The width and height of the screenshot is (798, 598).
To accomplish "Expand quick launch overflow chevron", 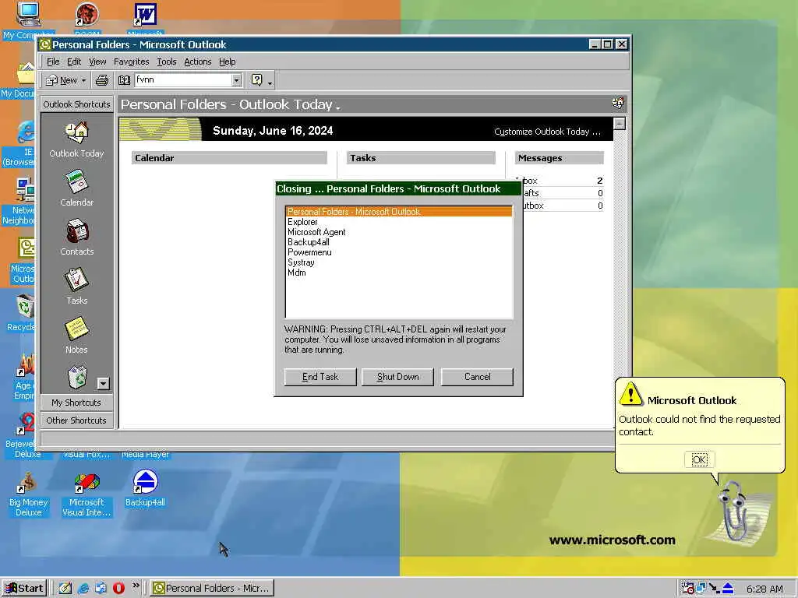I will [x=136, y=586].
